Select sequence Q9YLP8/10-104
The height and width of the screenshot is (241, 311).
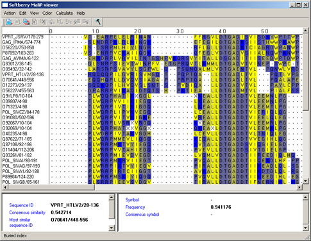tap(17, 96)
